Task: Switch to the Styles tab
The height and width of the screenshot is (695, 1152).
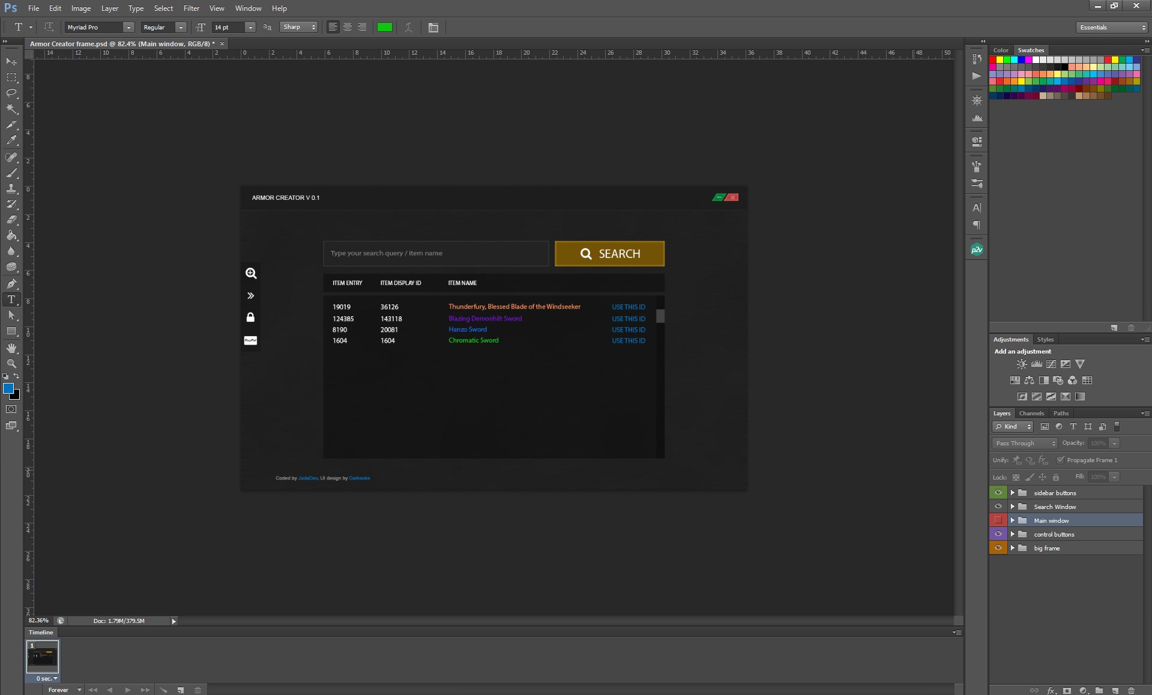Action: point(1045,339)
